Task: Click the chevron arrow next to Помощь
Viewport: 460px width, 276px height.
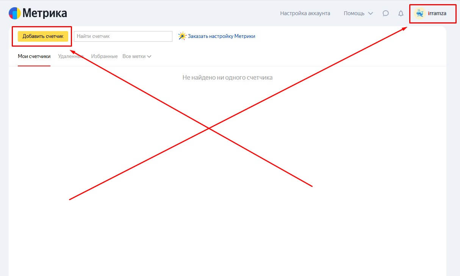Action: click(371, 13)
